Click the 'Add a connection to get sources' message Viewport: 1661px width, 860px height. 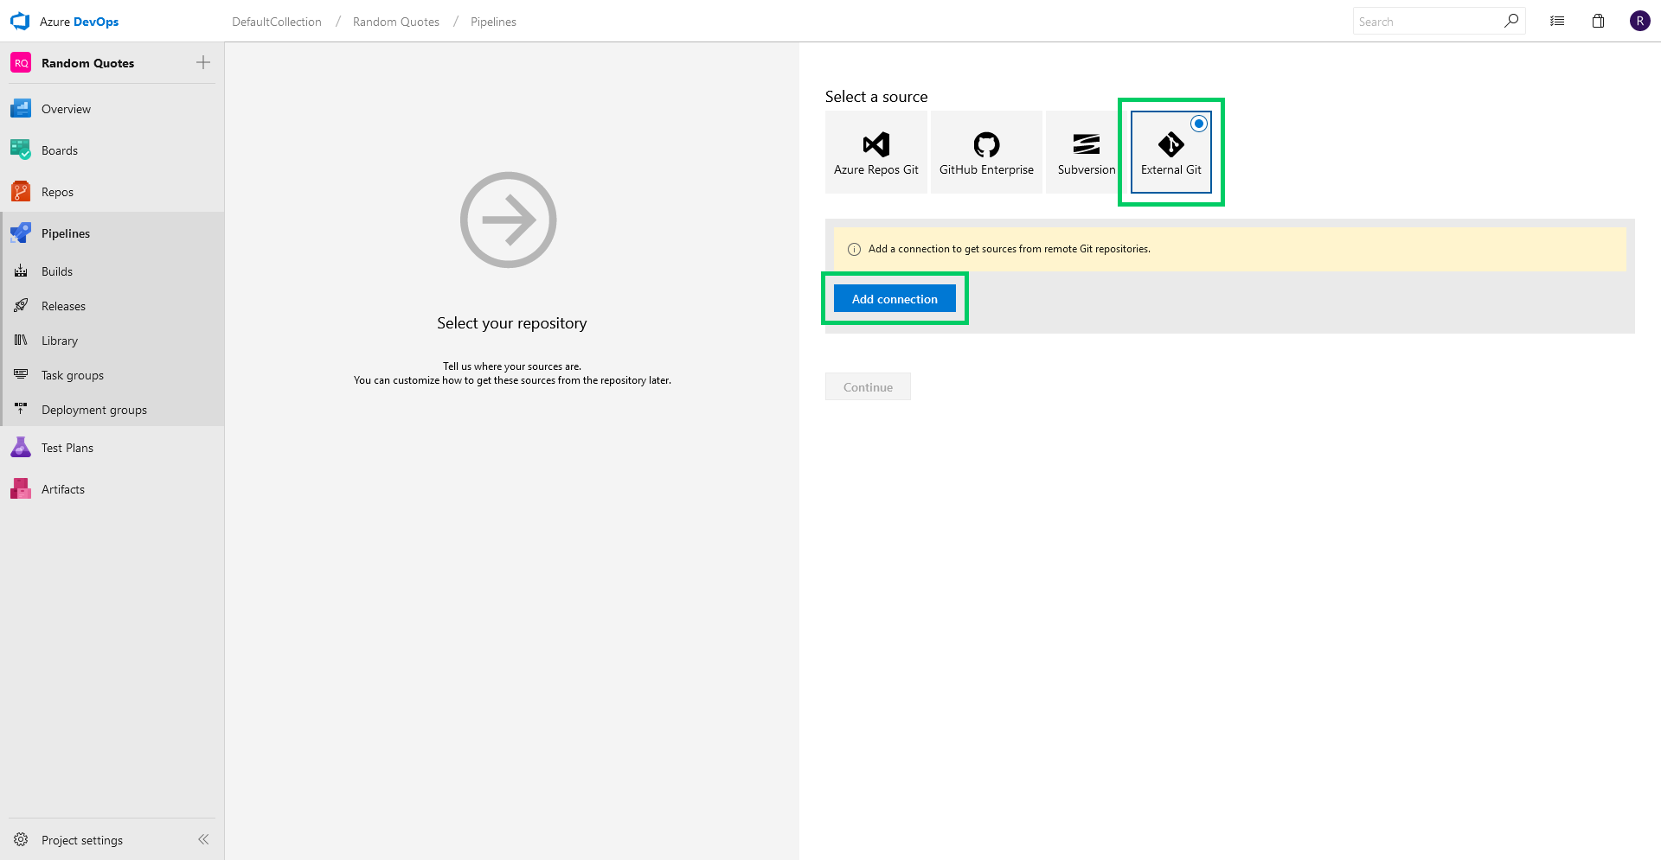(1010, 249)
